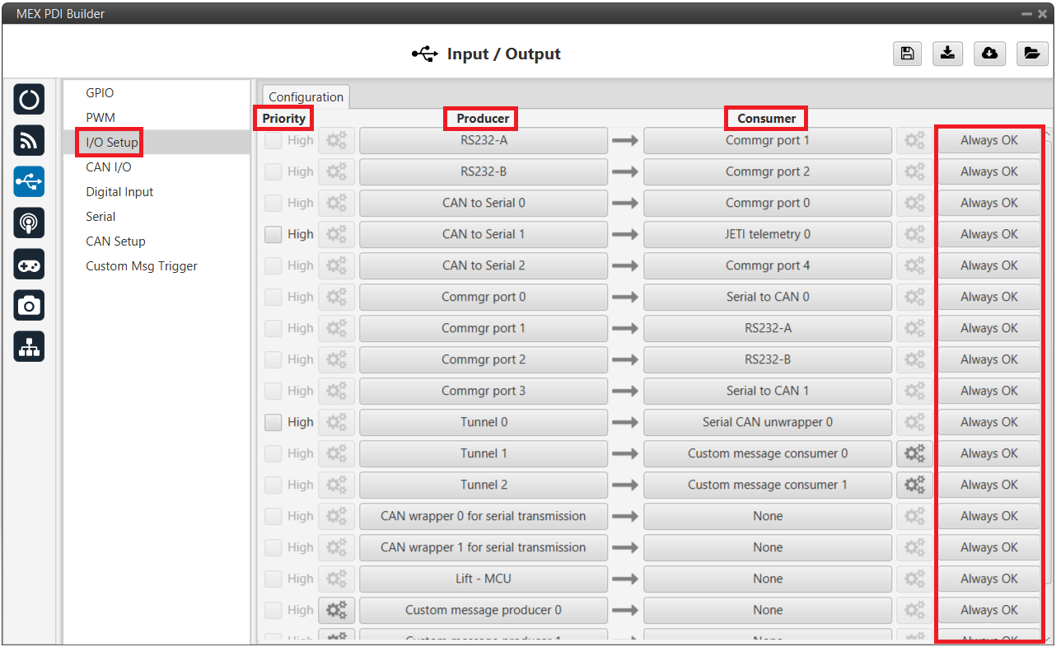This screenshot has height=647, width=1056.
Task: Click gear icon beside Custom message producer 0
Action: click(336, 610)
